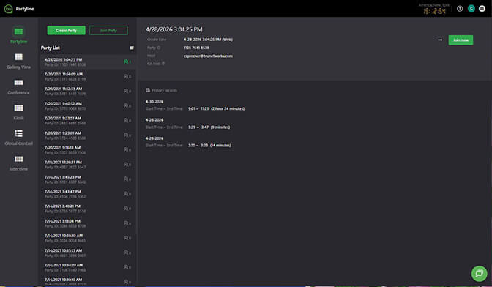Open the Kiosk section
The image size is (492, 287).
(18, 112)
